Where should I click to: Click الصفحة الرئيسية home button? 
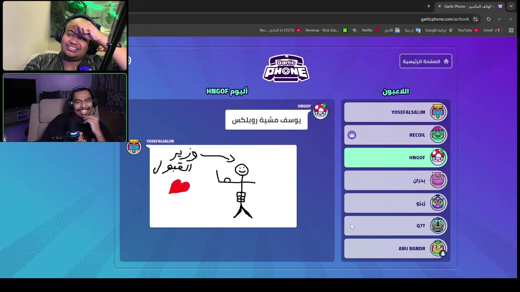coord(425,61)
